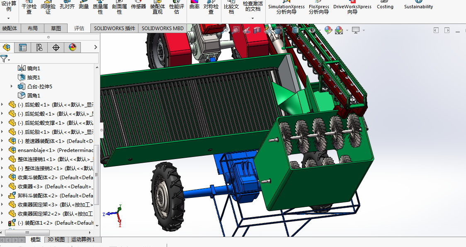Expand the 后轮毂<1> component node
Image resolution: width=466 pixels, height=247 pixels.
[2, 104]
